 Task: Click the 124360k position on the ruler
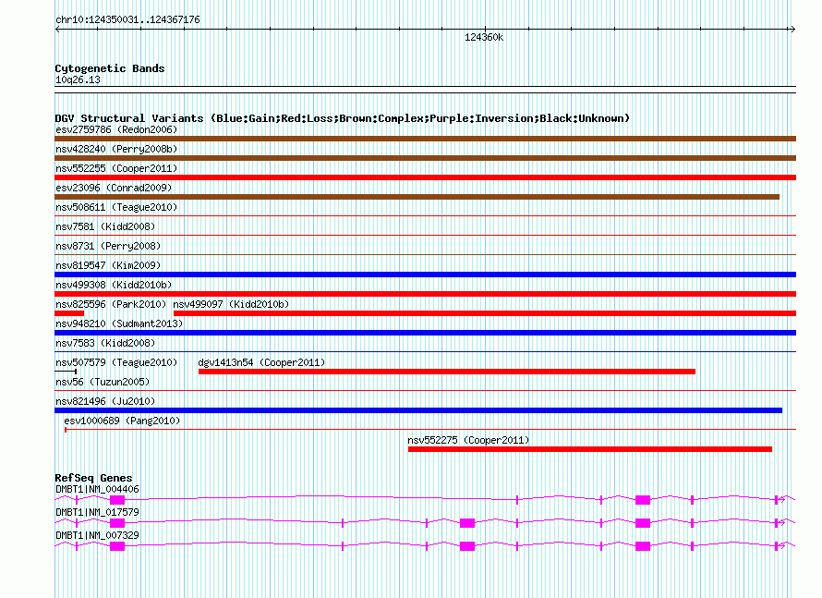pos(483,37)
